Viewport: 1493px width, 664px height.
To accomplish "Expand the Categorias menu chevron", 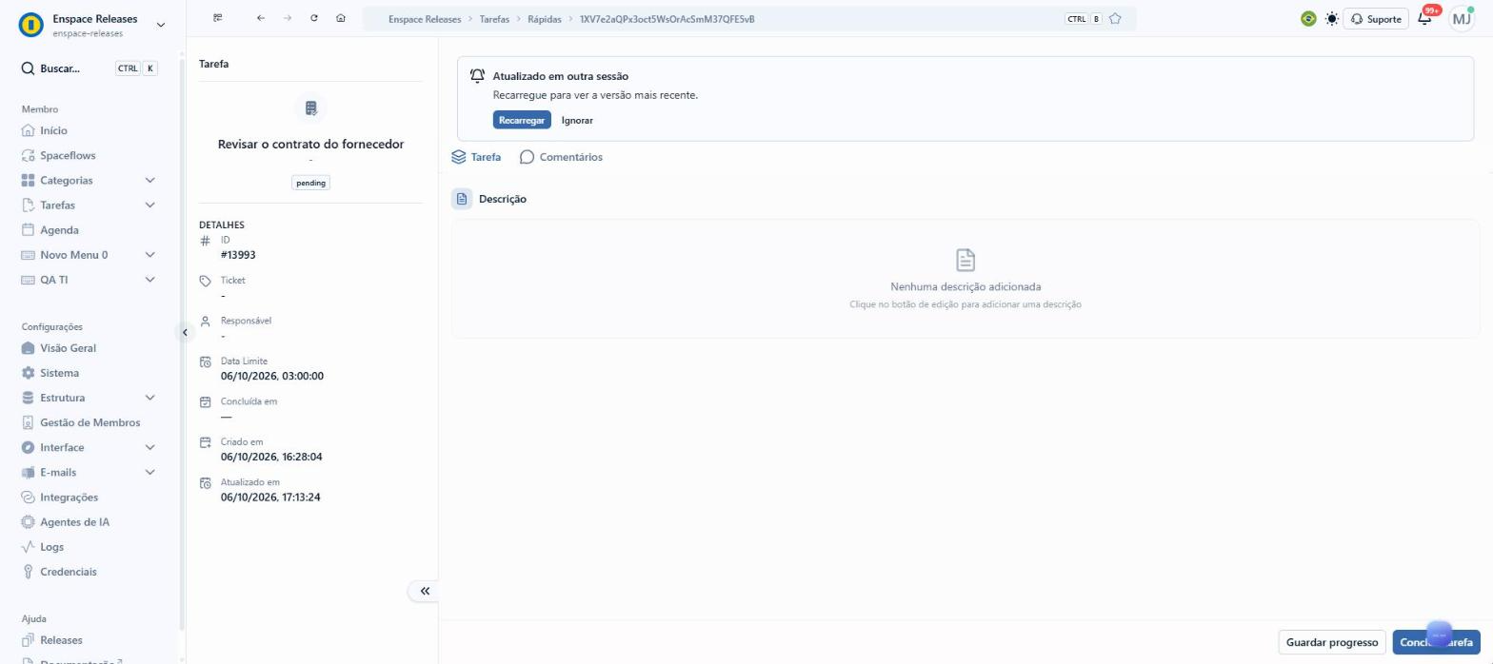I will 149,180.
